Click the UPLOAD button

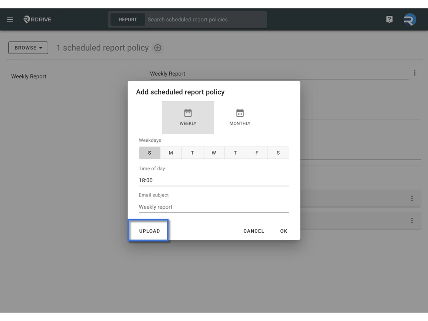(148, 231)
